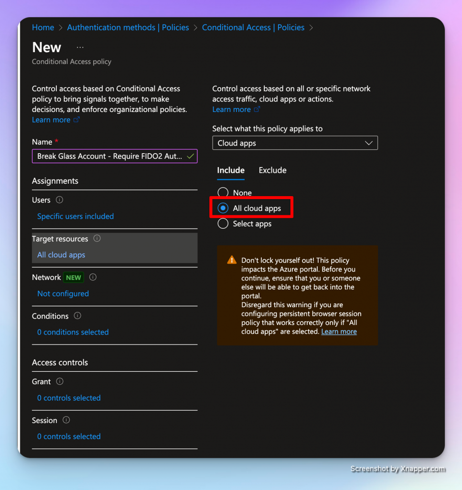Switch to the Include tab
Image resolution: width=462 pixels, height=490 pixels.
coord(231,170)
